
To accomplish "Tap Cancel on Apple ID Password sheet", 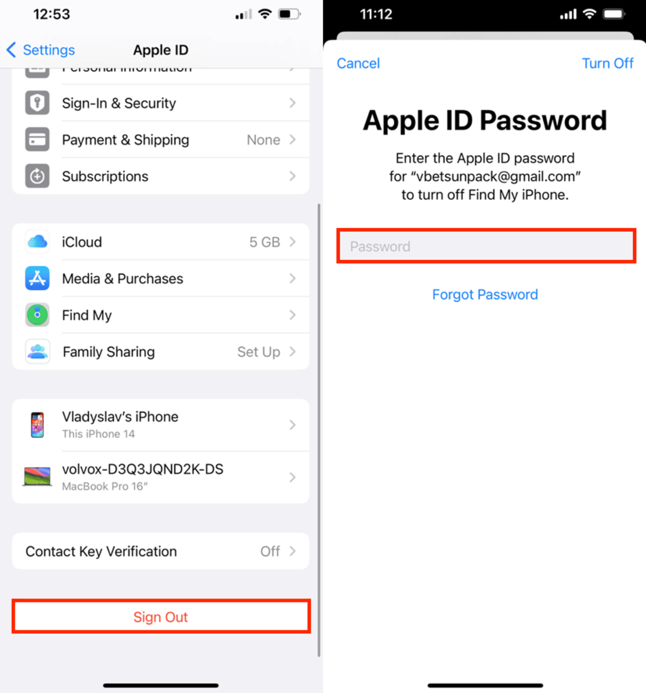I will point(359,63).
